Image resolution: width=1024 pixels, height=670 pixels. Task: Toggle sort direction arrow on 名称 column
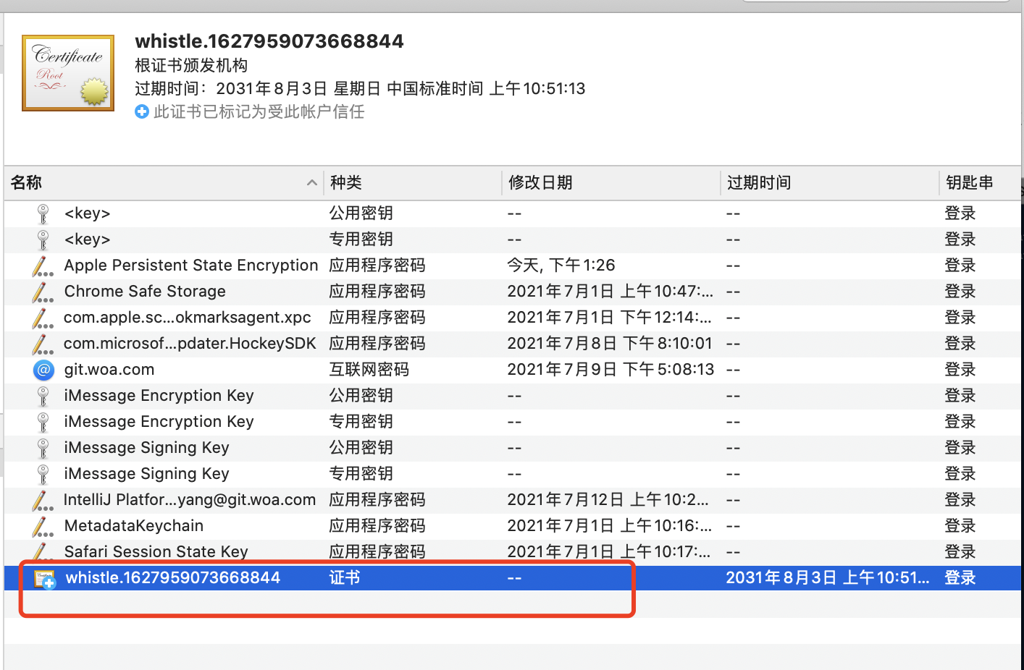tap(312, 183)
